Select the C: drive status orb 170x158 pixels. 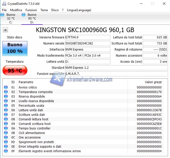(x=3, y=15)
